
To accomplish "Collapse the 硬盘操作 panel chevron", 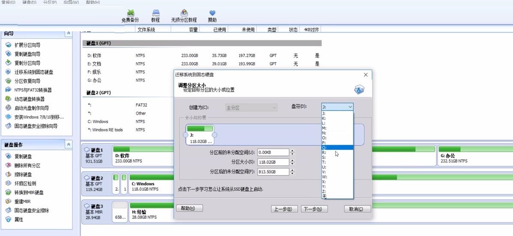I will tap(69, 144).
